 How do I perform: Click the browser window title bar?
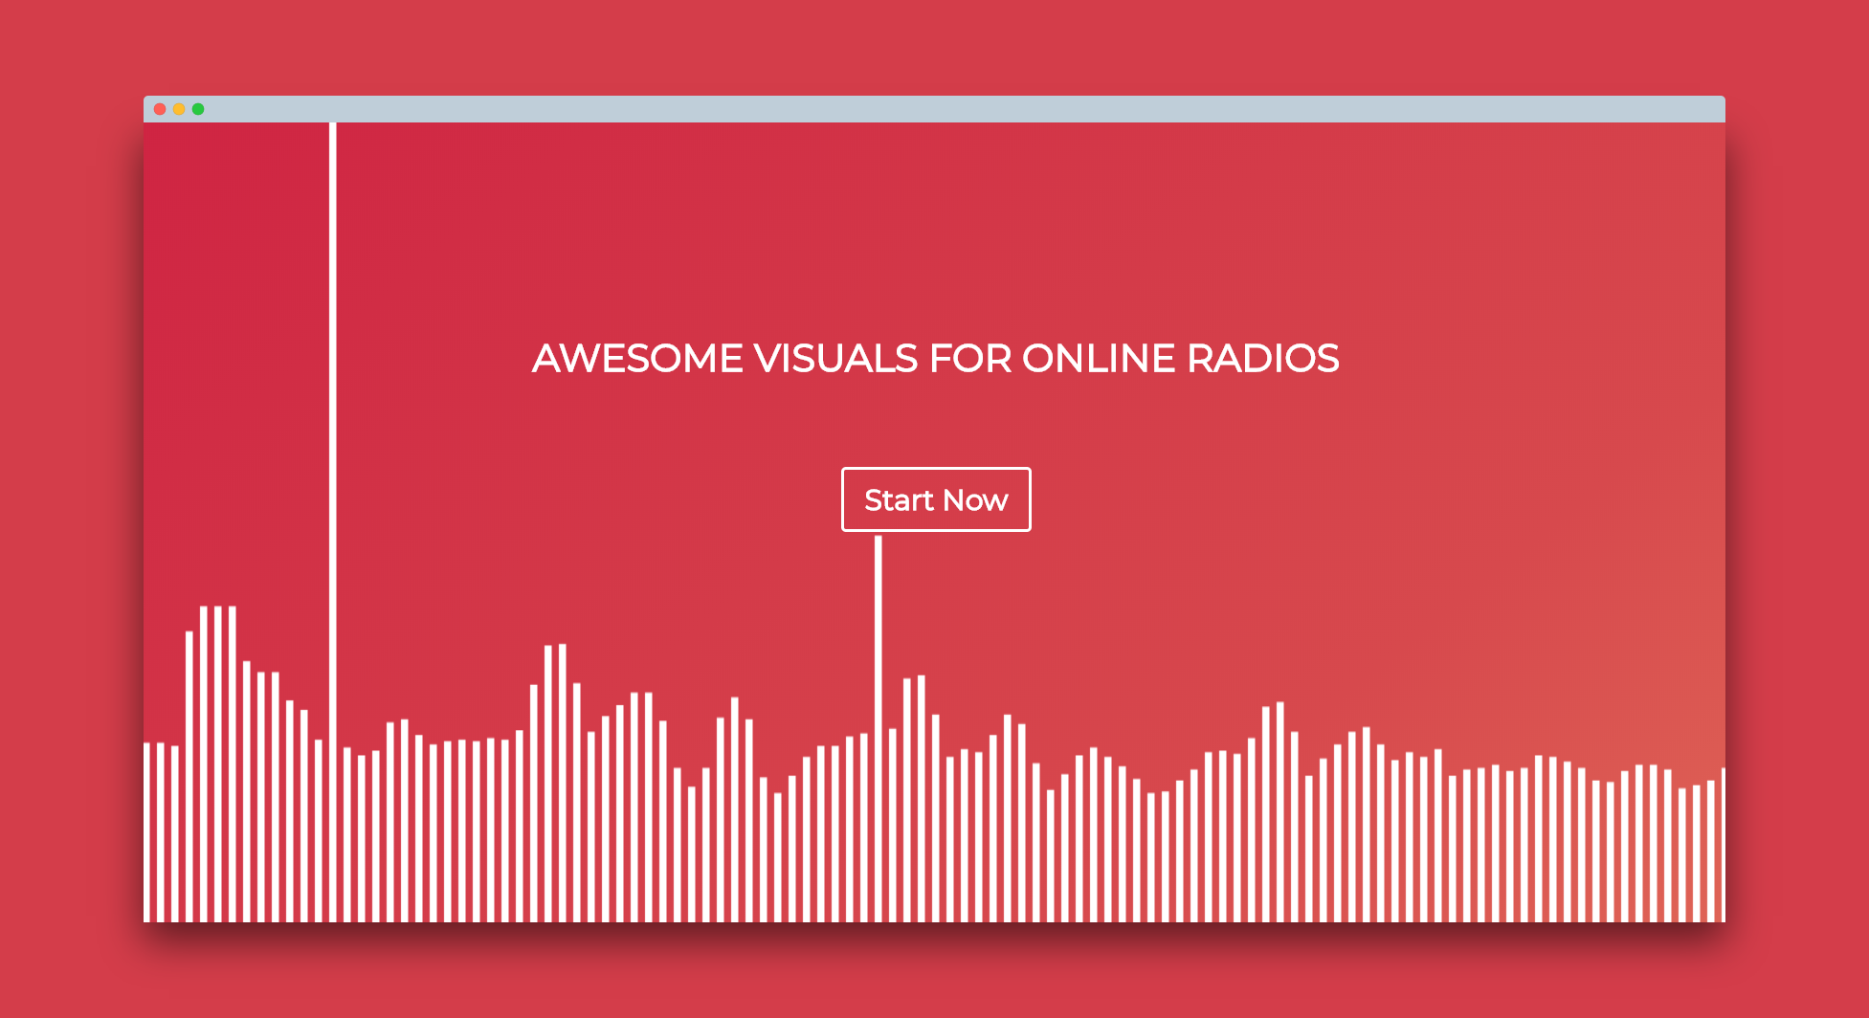[861, 109]
